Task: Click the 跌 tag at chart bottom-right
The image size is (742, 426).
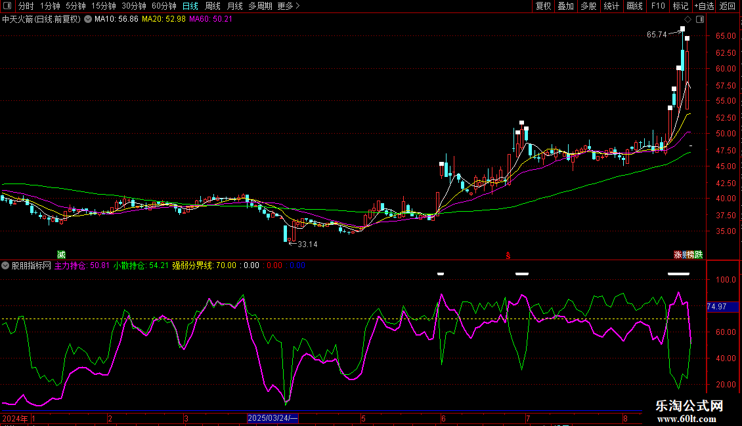Action: point(699,254)
